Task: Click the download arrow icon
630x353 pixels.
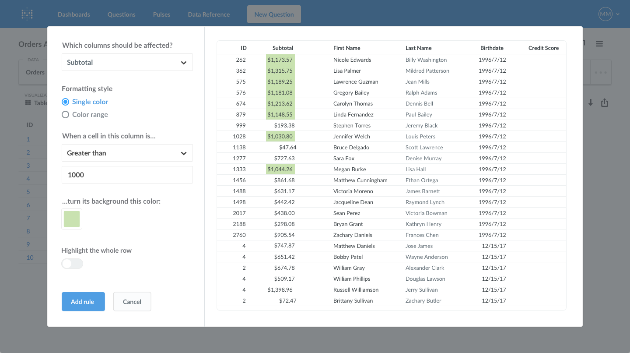Action: coord(590,102)
